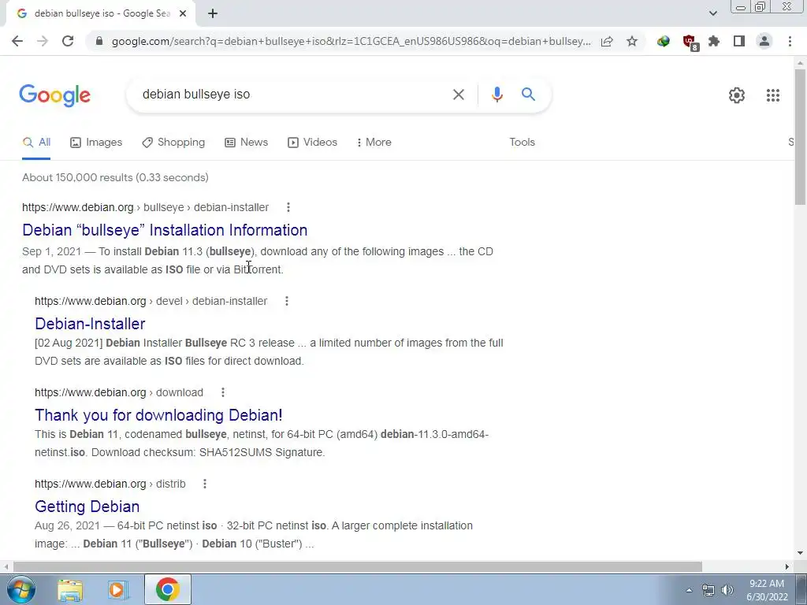Open the Debian-Installer result link
This screenshot has height=605, width=807.
pyautogui.click(x=90, y=324)
